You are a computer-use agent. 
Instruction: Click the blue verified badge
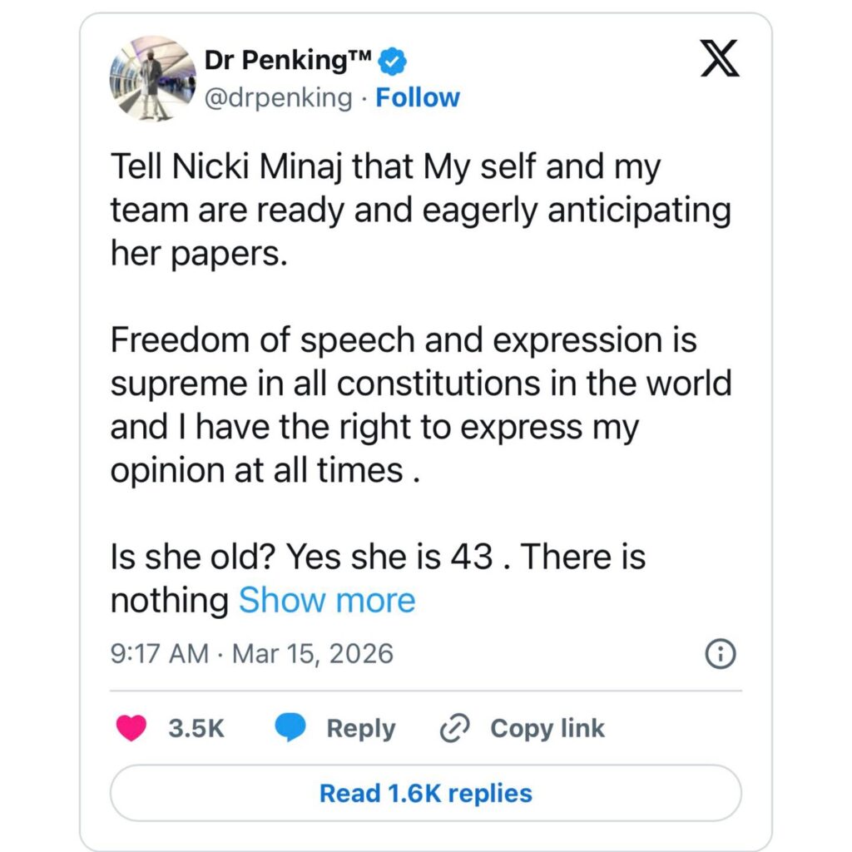(x=392, y=61)
